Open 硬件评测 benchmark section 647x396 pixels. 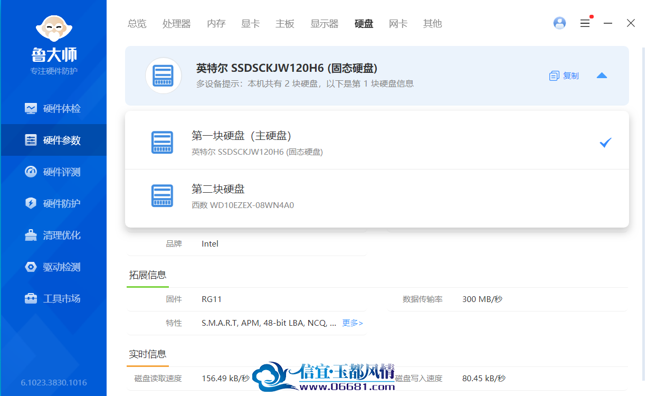pos(53,172)
